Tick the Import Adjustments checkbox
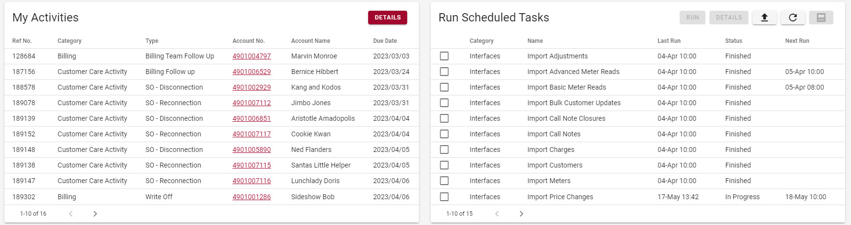This screenshot has height=225, width=851. 444,56
